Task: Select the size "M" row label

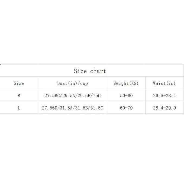Action: point(19,96)
